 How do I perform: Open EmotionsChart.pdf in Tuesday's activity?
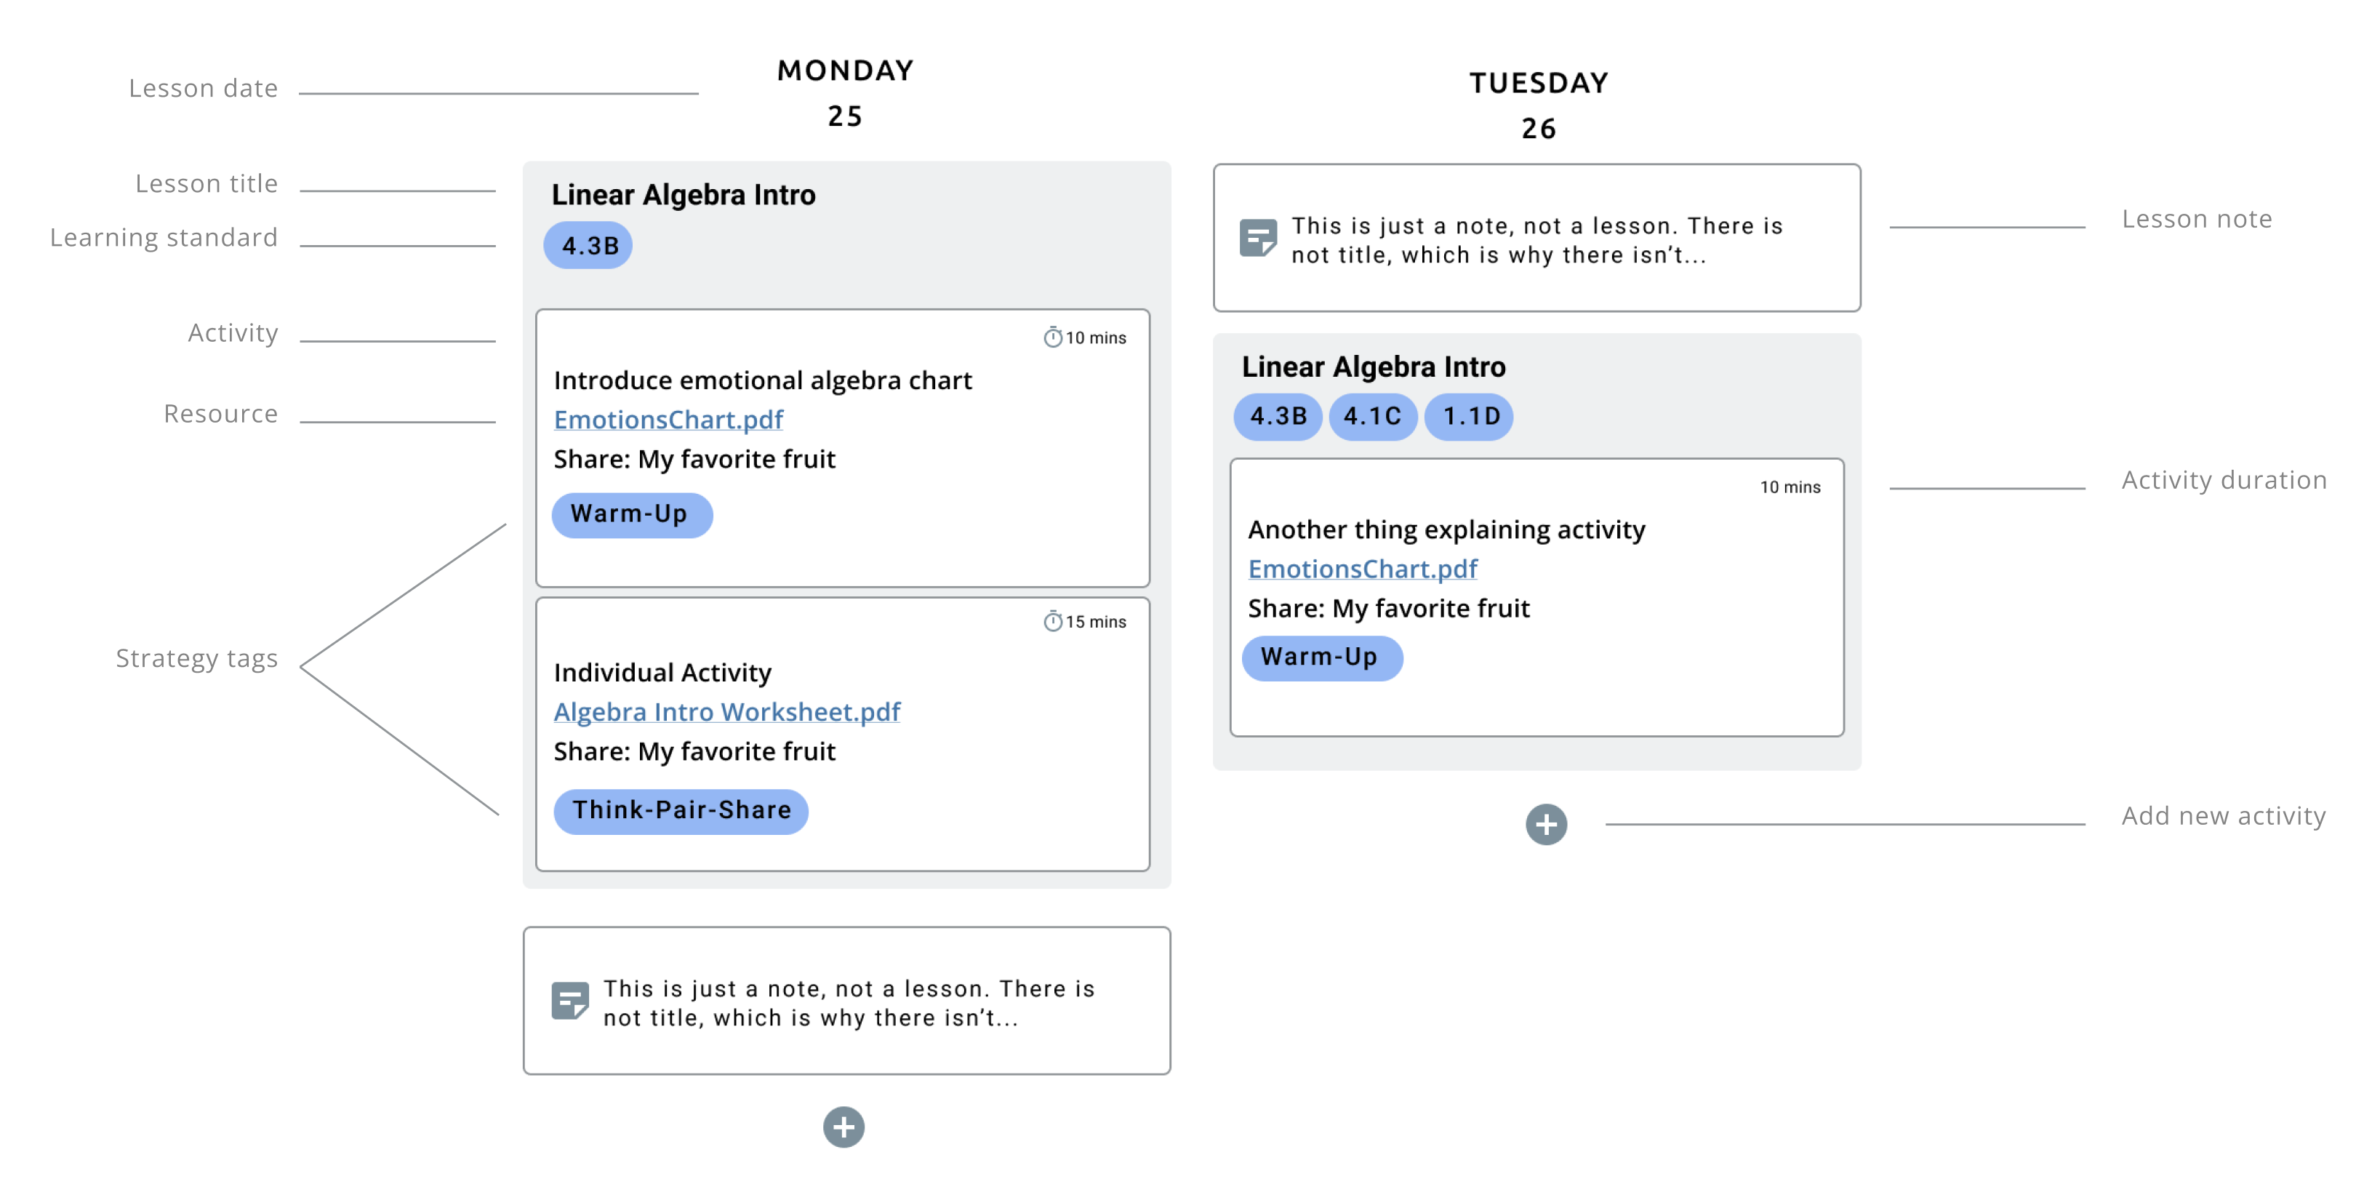click(x=1362, y=569)
